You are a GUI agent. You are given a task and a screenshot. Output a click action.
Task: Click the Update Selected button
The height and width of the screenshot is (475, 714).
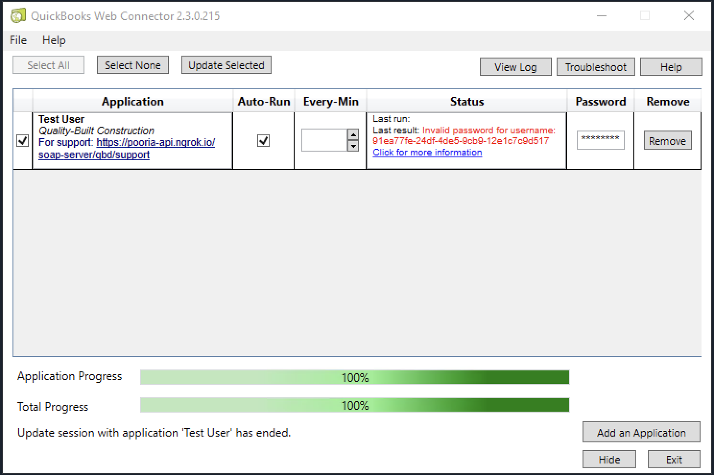(x=226, y=65)
